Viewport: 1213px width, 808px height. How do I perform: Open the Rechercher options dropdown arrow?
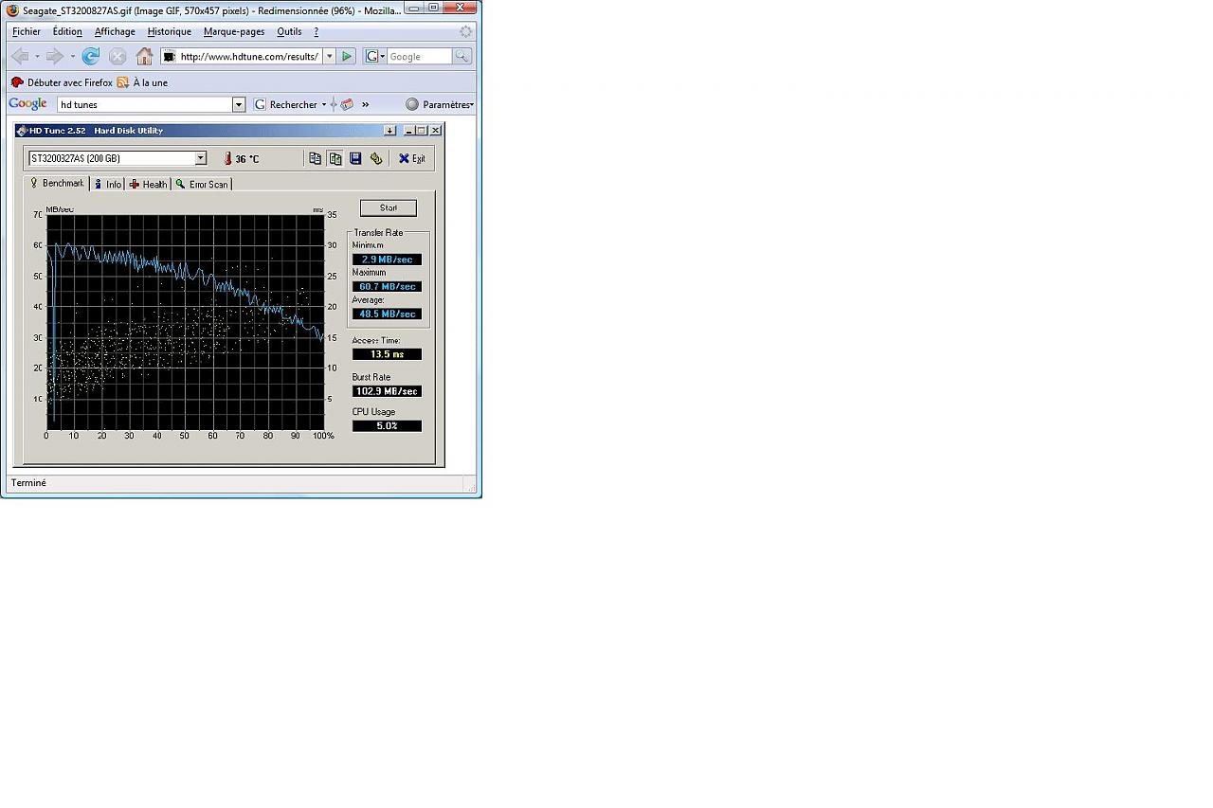pos(324,105)
